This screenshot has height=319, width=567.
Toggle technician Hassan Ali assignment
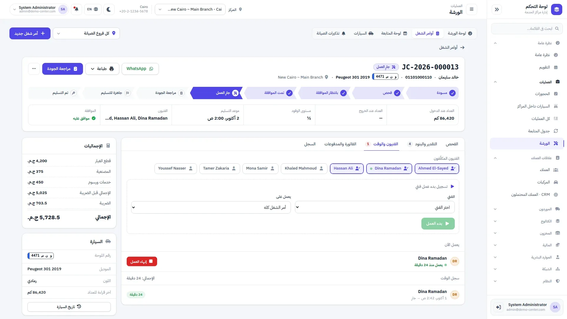(x=347, y=168)
